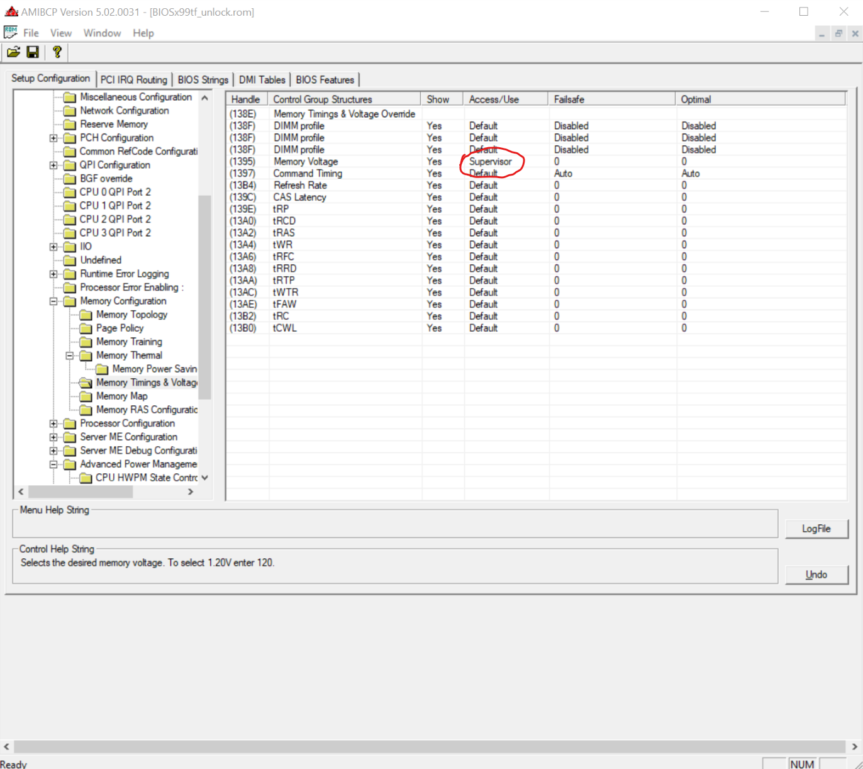Switch to the PCI IRQ Routing tab
Screen dimensions: 863x769
pos(134,80)
